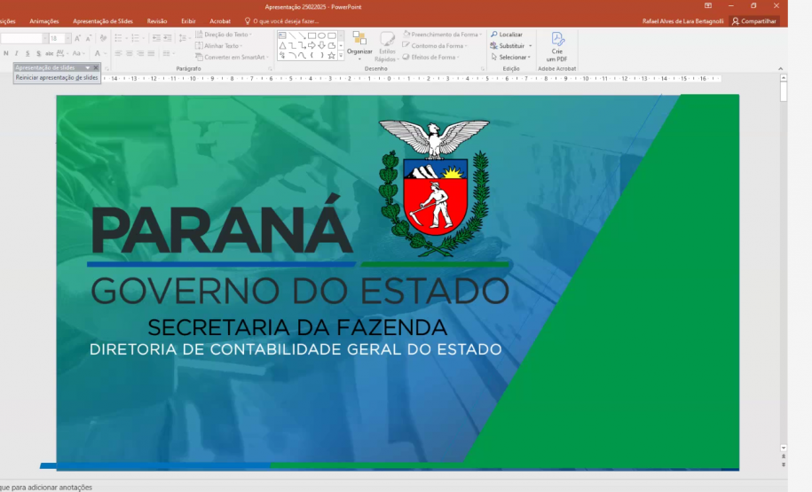The height and width of the screenshot is (492, 812).
Task: Go to next slide arrow
Action: [x=784, y=465]
